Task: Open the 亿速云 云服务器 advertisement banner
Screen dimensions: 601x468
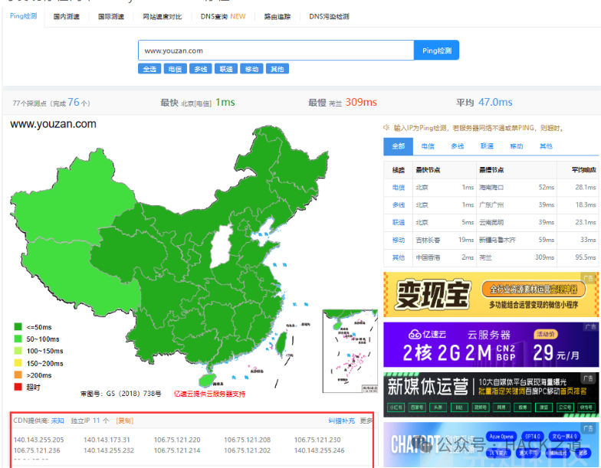Action: (491, 345)
